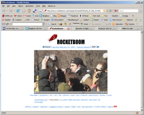144x115 pixels.
Task: Click the RSS feed icon in address bar
Action: [104, 11]
